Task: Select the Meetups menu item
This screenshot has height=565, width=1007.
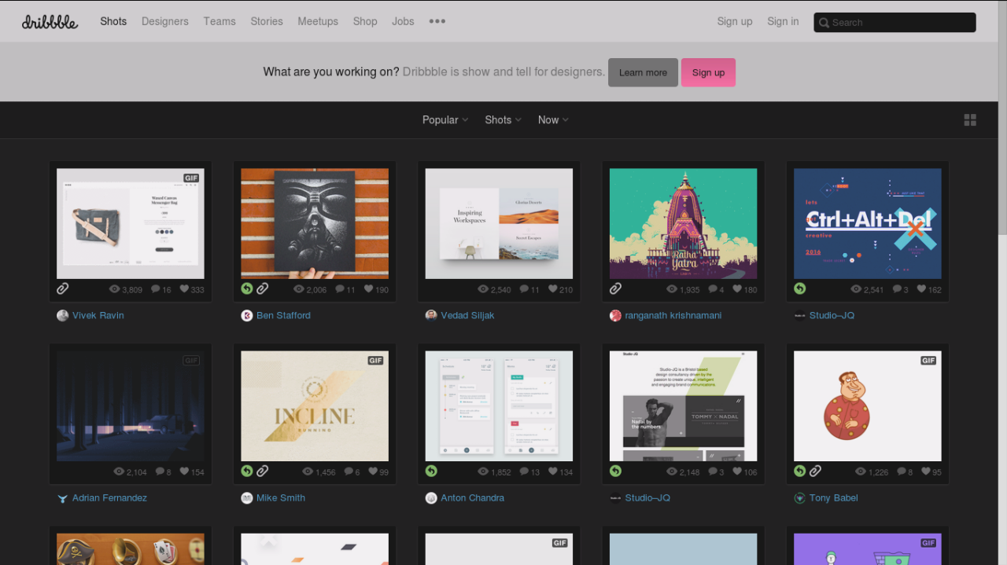Action: coord(318,21)
